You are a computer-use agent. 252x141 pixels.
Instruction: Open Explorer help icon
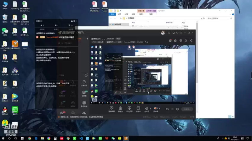[233, 14]
